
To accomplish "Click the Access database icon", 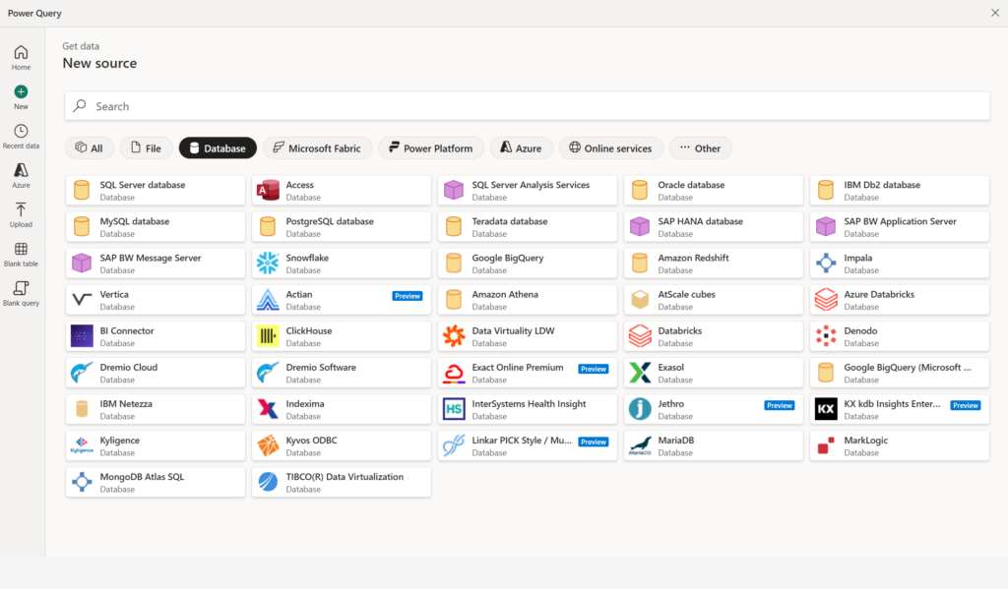I will (268, 190).
